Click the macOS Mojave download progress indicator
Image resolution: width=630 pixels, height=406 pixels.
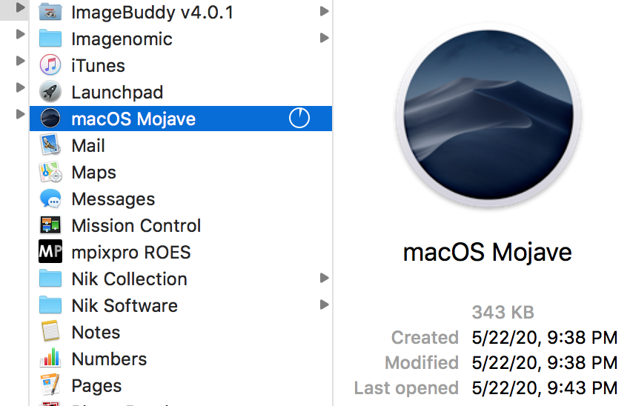pos(299,118)
